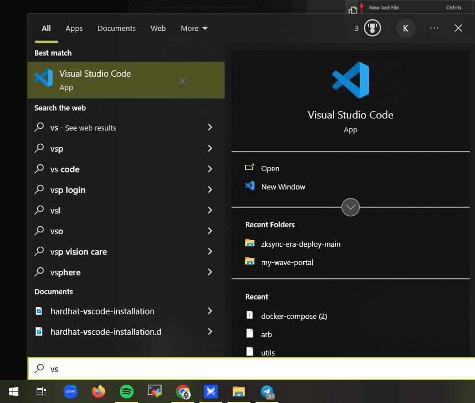Select the All filter tab
Screen dimensions: 475x403
pos(46,29)
